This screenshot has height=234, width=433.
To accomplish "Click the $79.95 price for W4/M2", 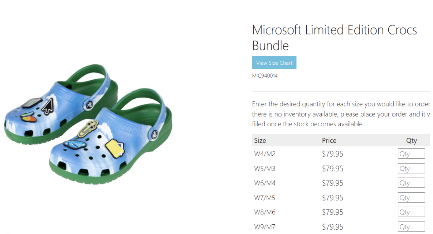I will pos(333,154).
